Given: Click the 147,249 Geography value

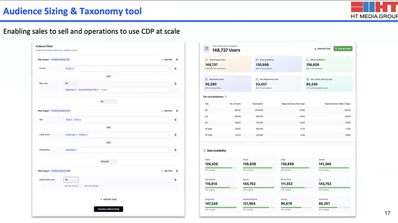Looking at the screenshot, I should [x=212, y=204].
